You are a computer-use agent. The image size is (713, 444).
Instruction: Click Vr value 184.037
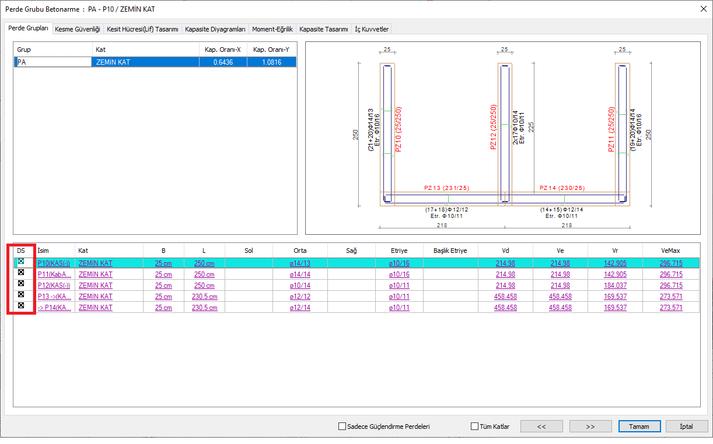click(x=616, y=286)
